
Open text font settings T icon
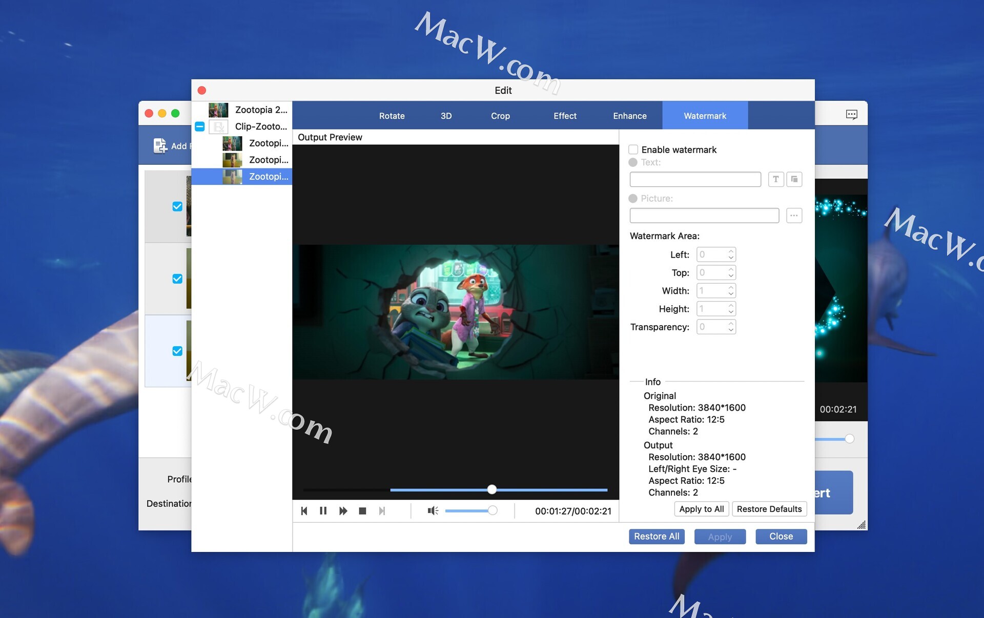775,179
